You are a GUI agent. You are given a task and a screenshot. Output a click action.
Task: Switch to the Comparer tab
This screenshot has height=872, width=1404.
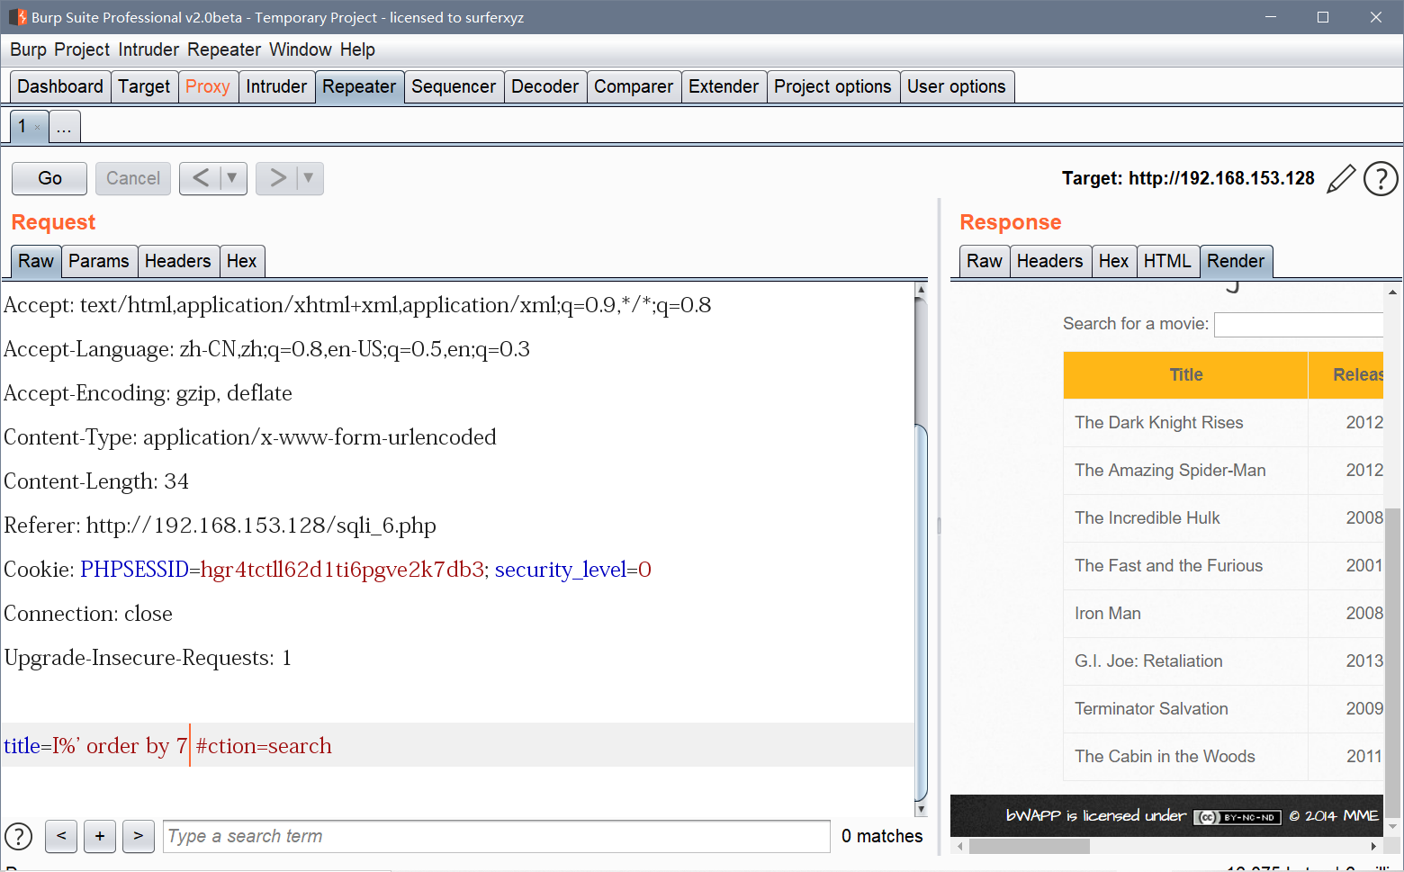point(634,86)
